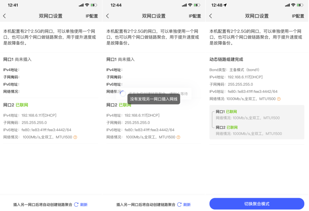Viewport: 309px width, 211px height.
Task: Tap the Wi-Fi icon in the 12:41 status bar
Action: pyautogui.click(x=87, y=5)
